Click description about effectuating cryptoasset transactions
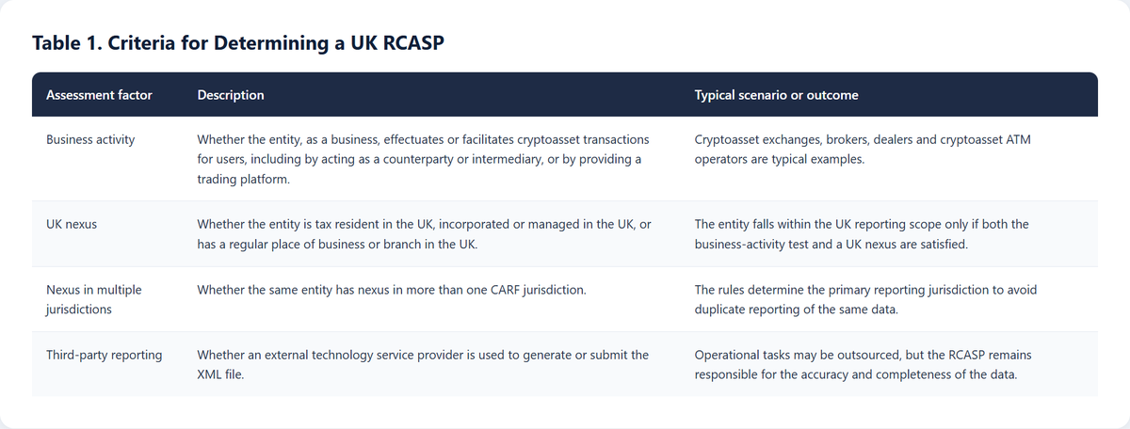 [x=423, y=159]
